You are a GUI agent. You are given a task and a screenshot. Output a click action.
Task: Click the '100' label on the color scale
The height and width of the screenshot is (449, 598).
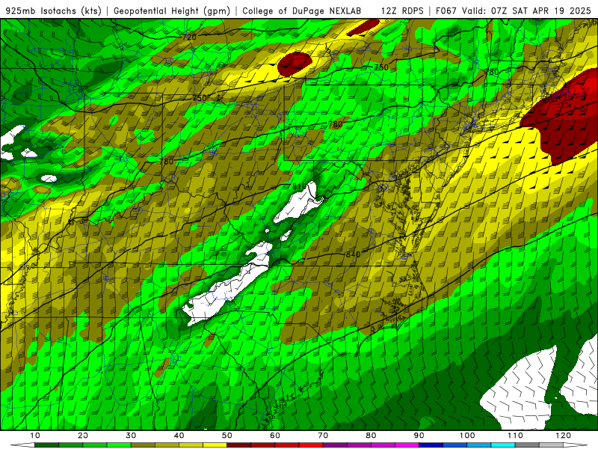click(467, 436)
